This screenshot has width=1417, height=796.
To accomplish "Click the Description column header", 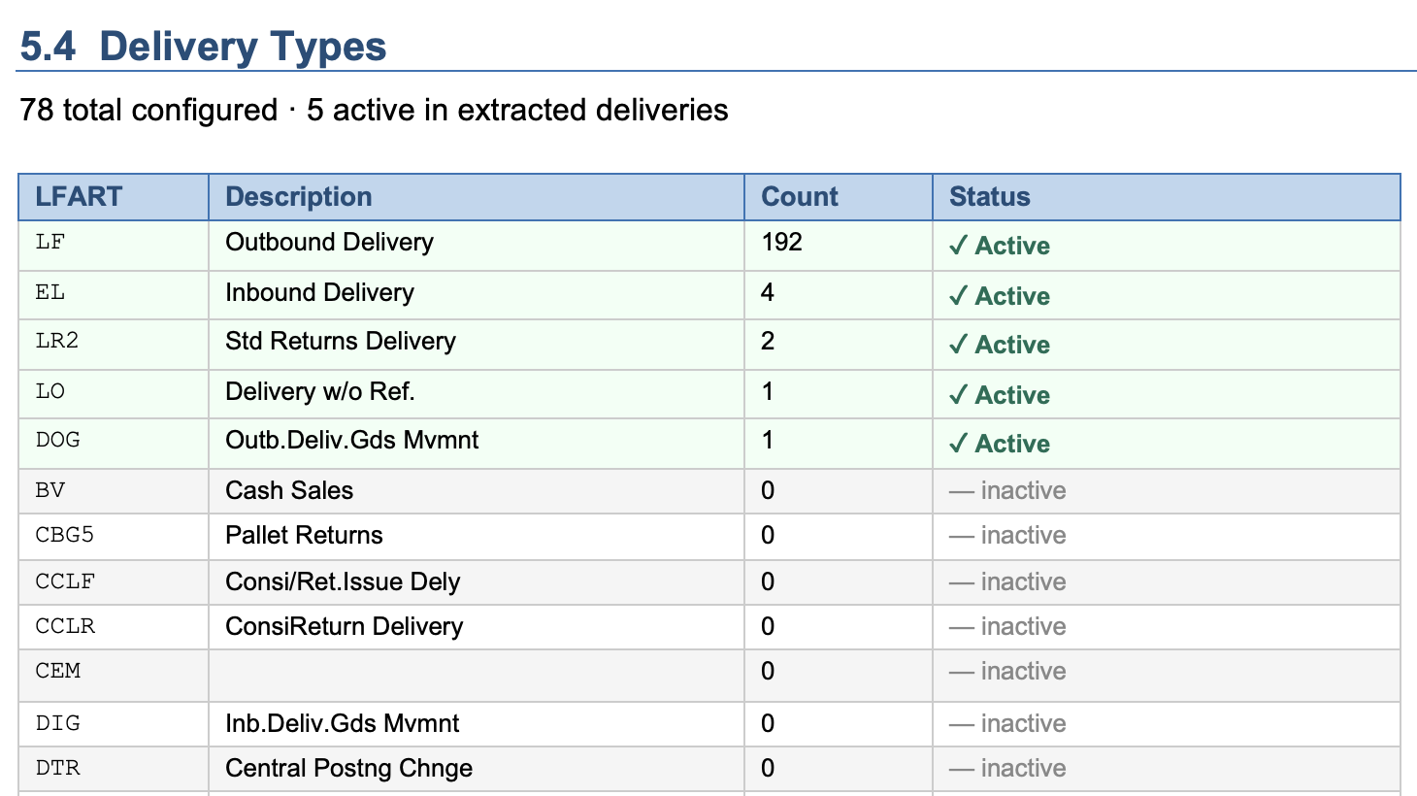I will pos(298,197).
